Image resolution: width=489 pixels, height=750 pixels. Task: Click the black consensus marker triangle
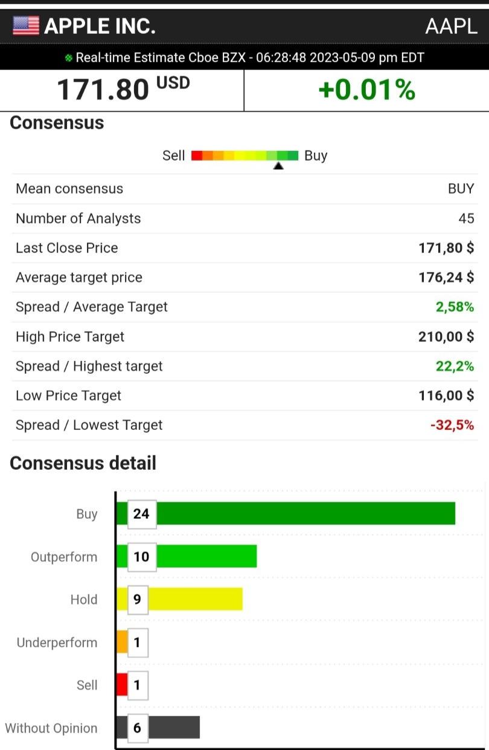278,165
